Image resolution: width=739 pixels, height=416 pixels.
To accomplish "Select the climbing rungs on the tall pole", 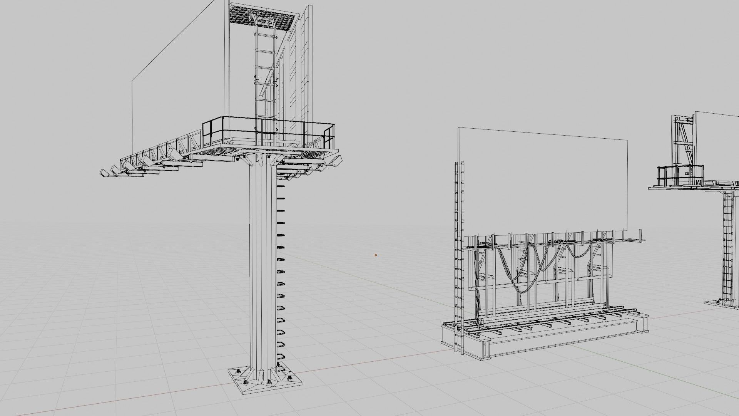I will pos(281,272).
